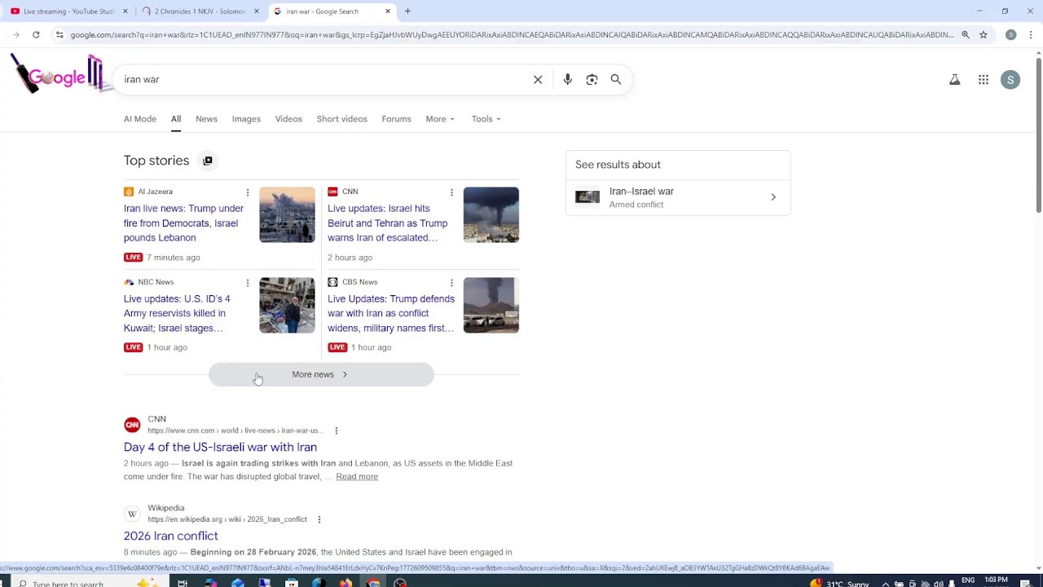Open options menu for the Al Jazeera story
The height and width of the screenshot is (587, 1043).
(x=248, y=192)
